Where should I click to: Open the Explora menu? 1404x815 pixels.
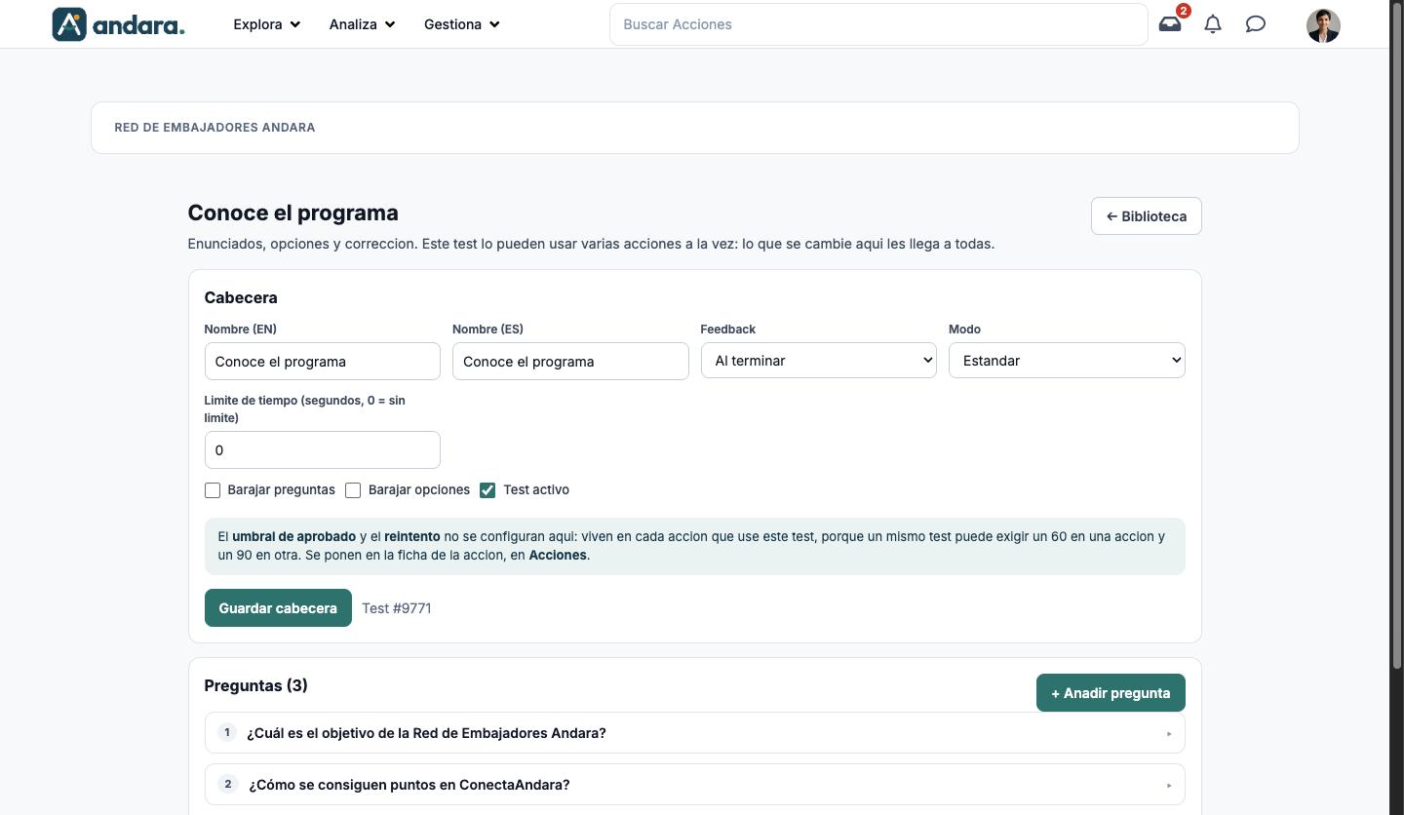(266, 24)
